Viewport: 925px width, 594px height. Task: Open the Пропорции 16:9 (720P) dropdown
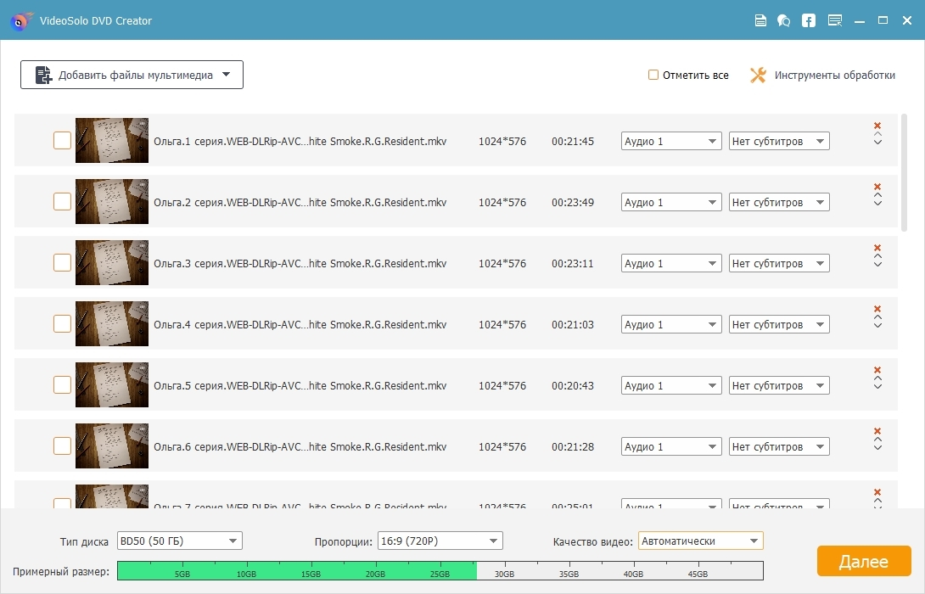tap(440, 541)
